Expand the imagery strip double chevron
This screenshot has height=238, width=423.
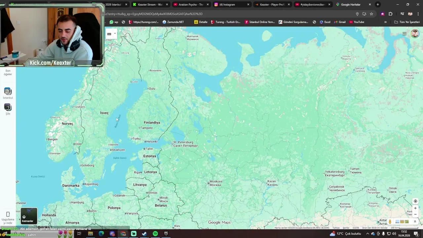click(415, 221)
